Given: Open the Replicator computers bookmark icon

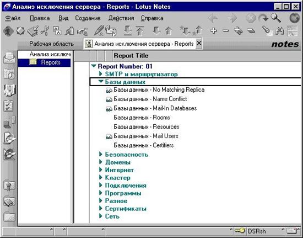Looking at the screenshot, I should click(9, 122).
